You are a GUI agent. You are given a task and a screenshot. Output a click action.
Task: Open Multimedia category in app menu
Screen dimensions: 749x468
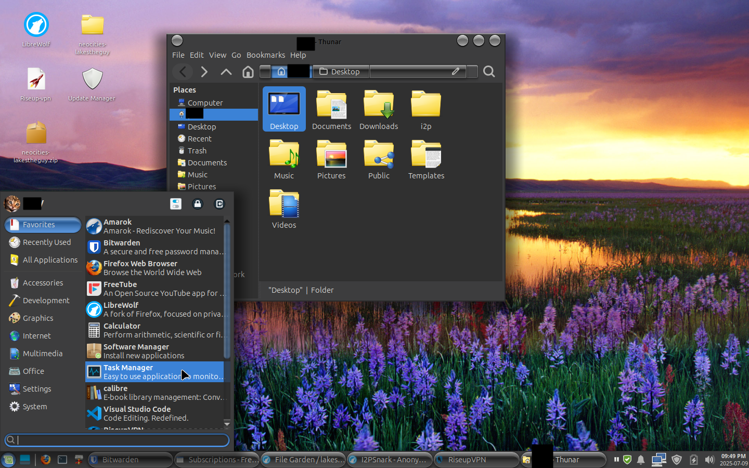tap(43, 354)
